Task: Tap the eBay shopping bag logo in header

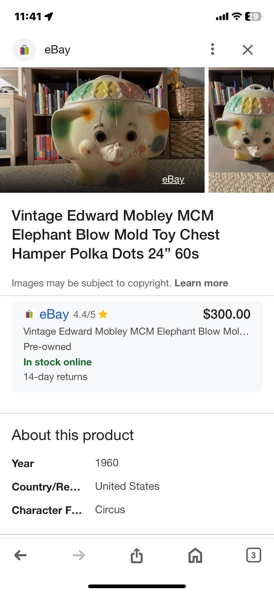Action: click(x=24, y=50)
